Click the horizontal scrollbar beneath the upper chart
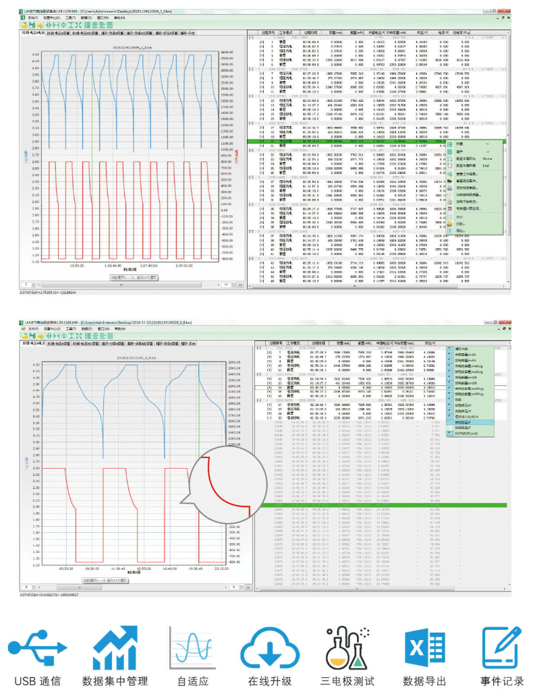Viewport: 535px width, 696px height. [121, 284]
